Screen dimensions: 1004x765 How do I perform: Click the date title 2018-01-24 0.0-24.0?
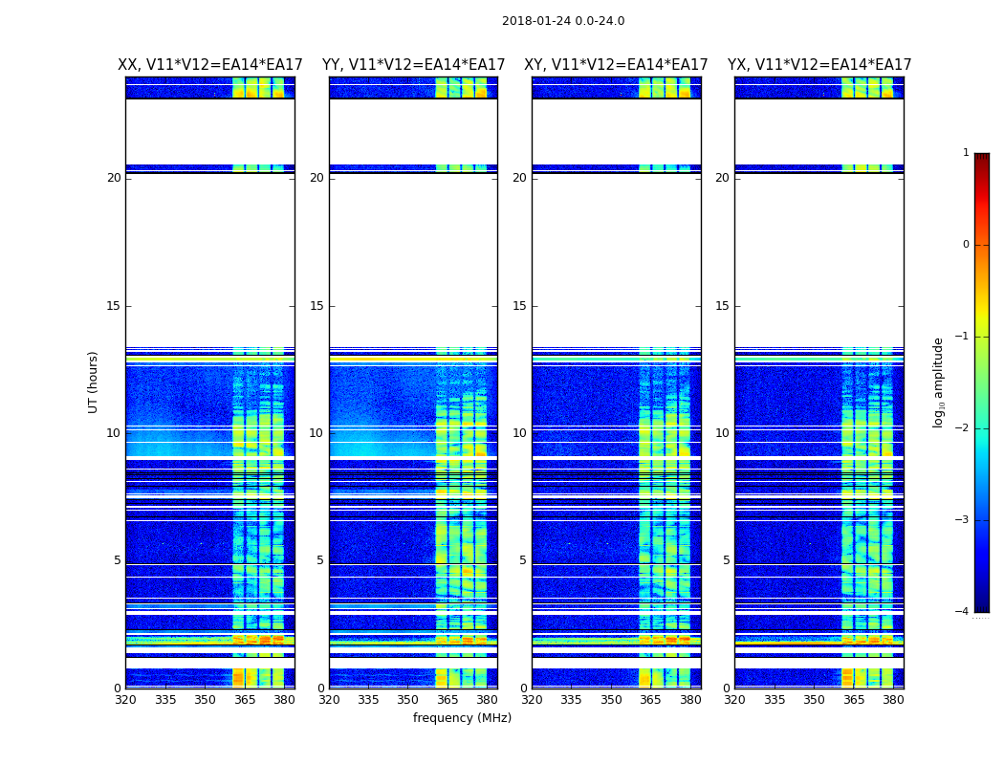pyautogui.click(x=562, y=21)
